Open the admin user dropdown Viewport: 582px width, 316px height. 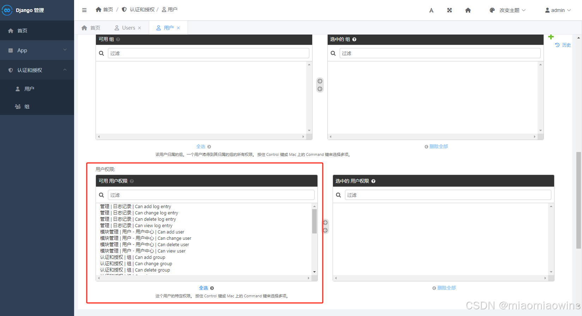[558, 10]
